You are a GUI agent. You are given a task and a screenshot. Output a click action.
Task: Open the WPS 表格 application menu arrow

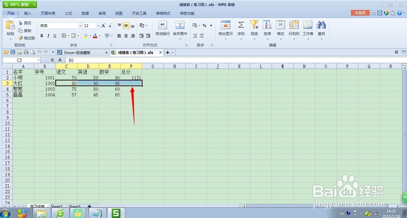[x=34, y=4]
